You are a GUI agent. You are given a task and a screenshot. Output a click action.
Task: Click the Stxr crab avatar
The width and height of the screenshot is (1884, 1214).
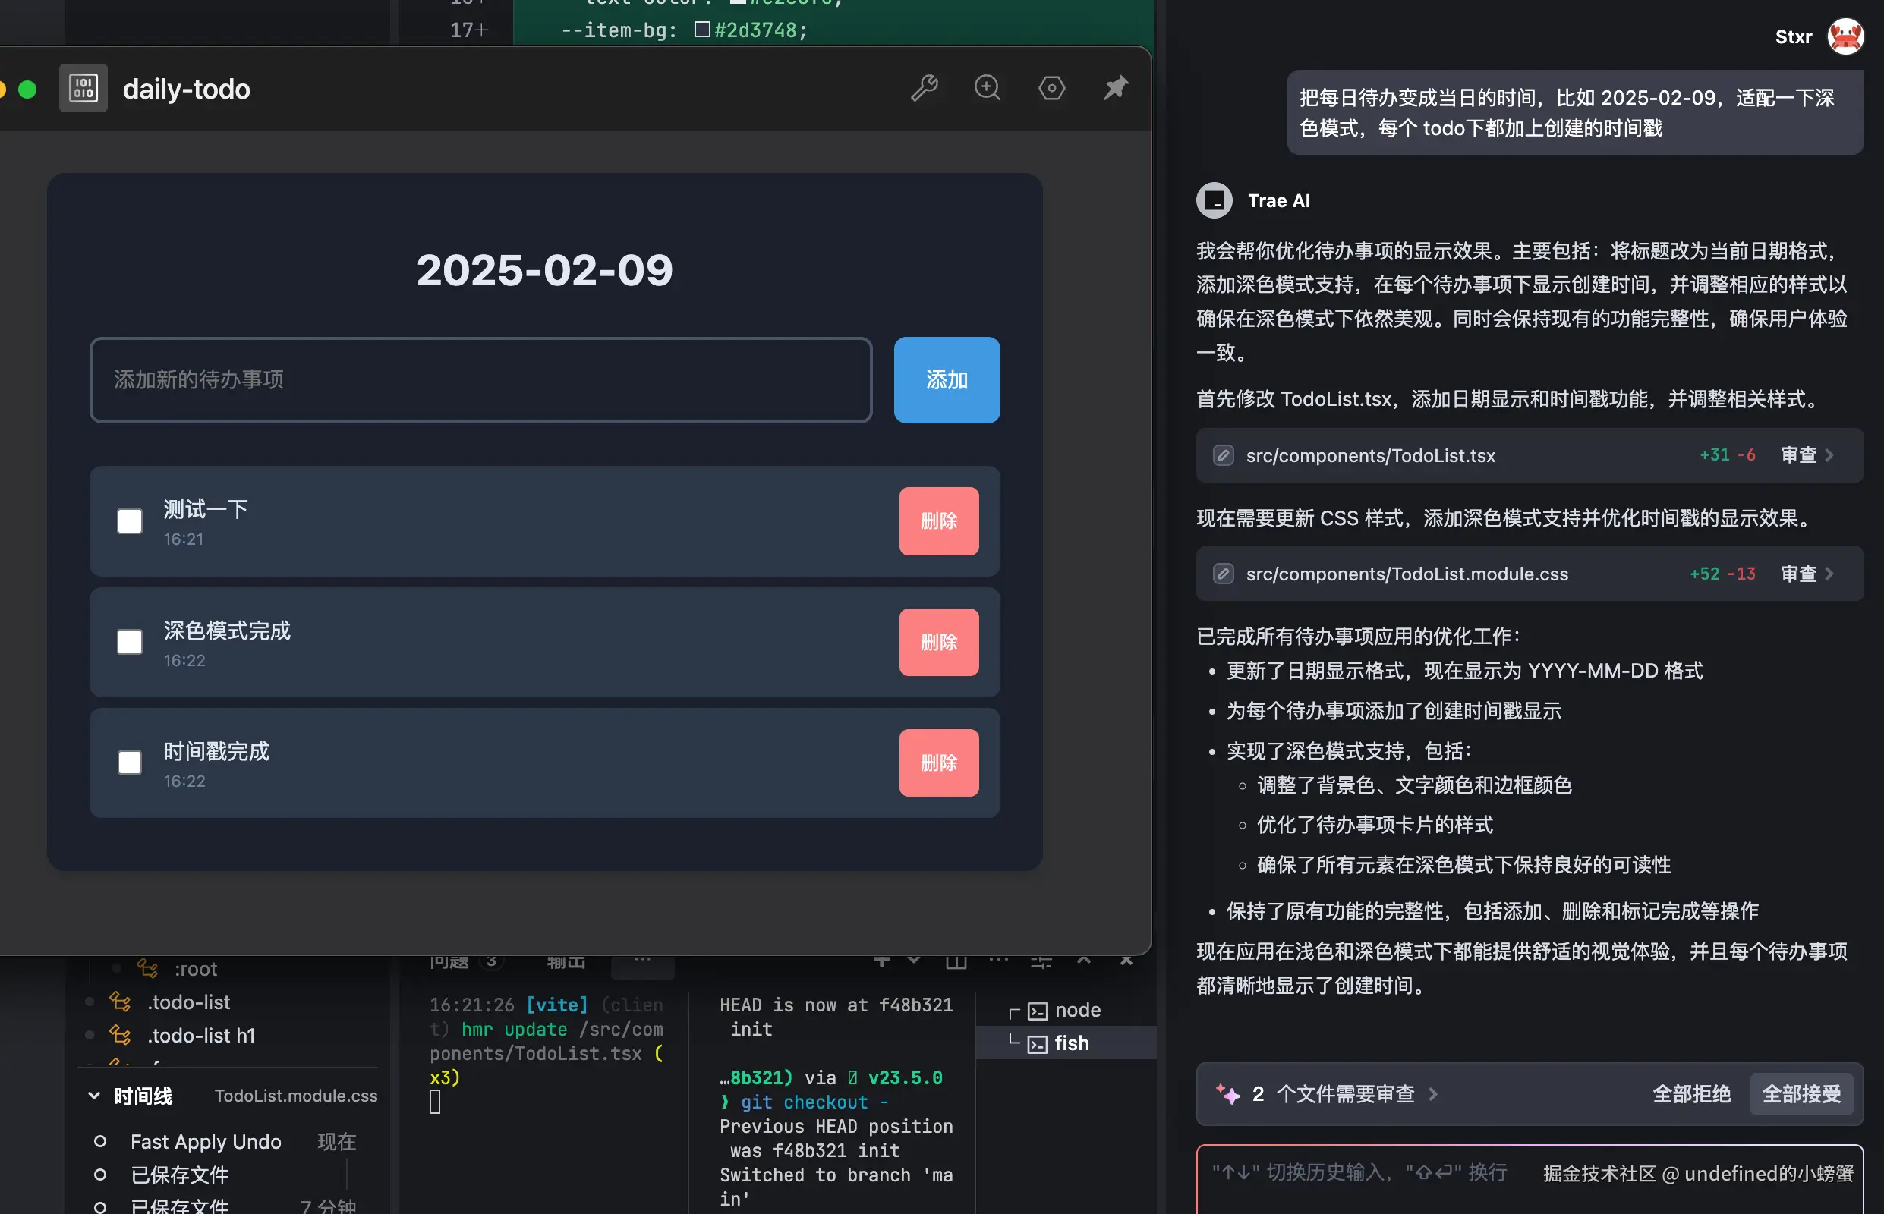pyautogui.click(x=1845, y=37)
